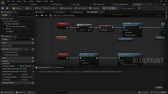
Task: Click the NumberOfPuzzlesComplete Integer type pill
Action: coord(24,69)
